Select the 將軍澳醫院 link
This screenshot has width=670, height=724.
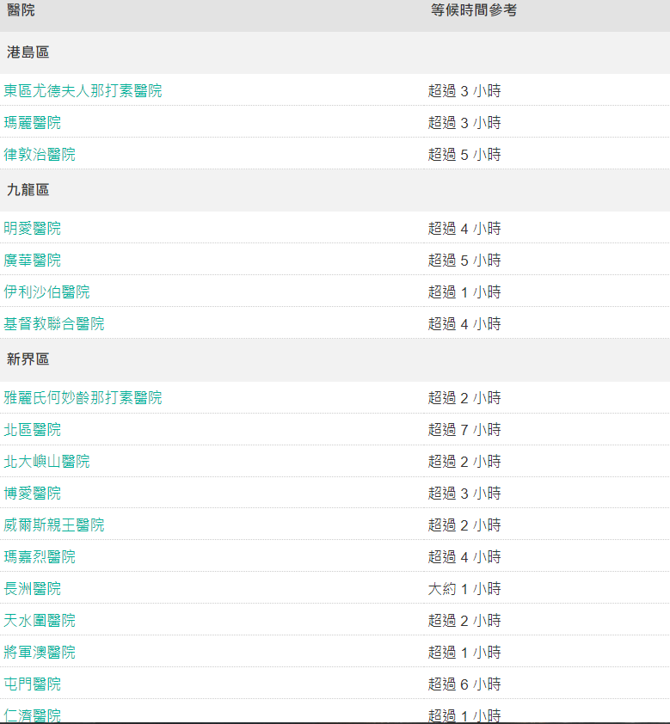click(x=40, y=652)
